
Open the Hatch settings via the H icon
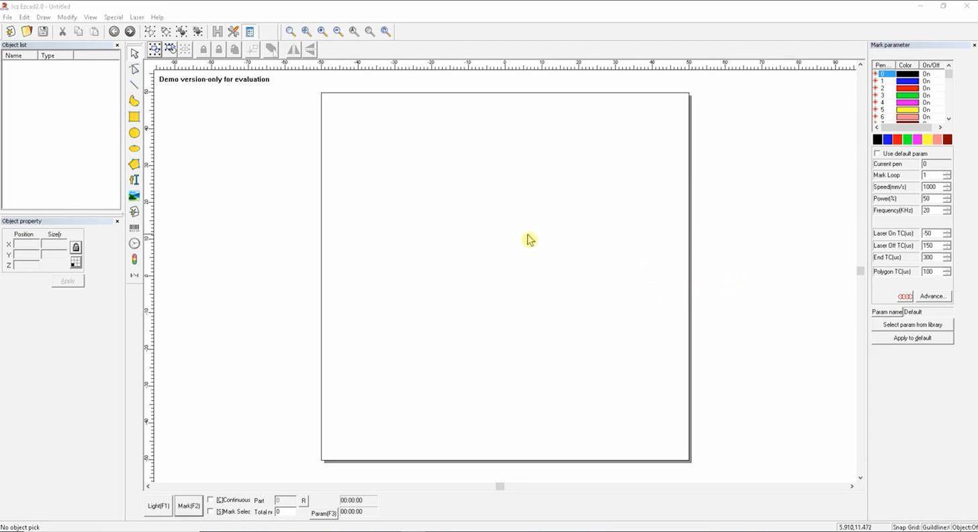click(218, 31)
